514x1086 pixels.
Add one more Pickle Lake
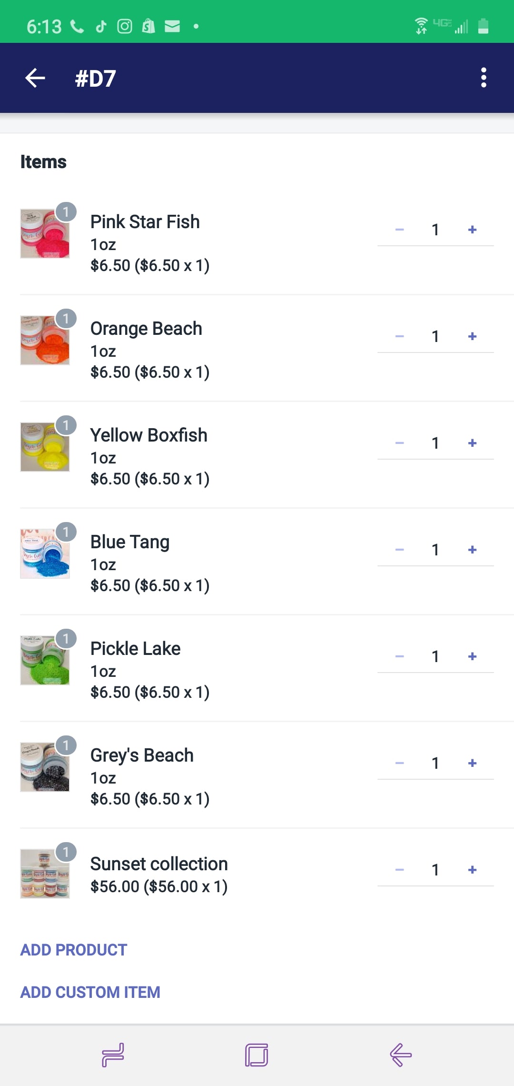click(x=472, y=656)
